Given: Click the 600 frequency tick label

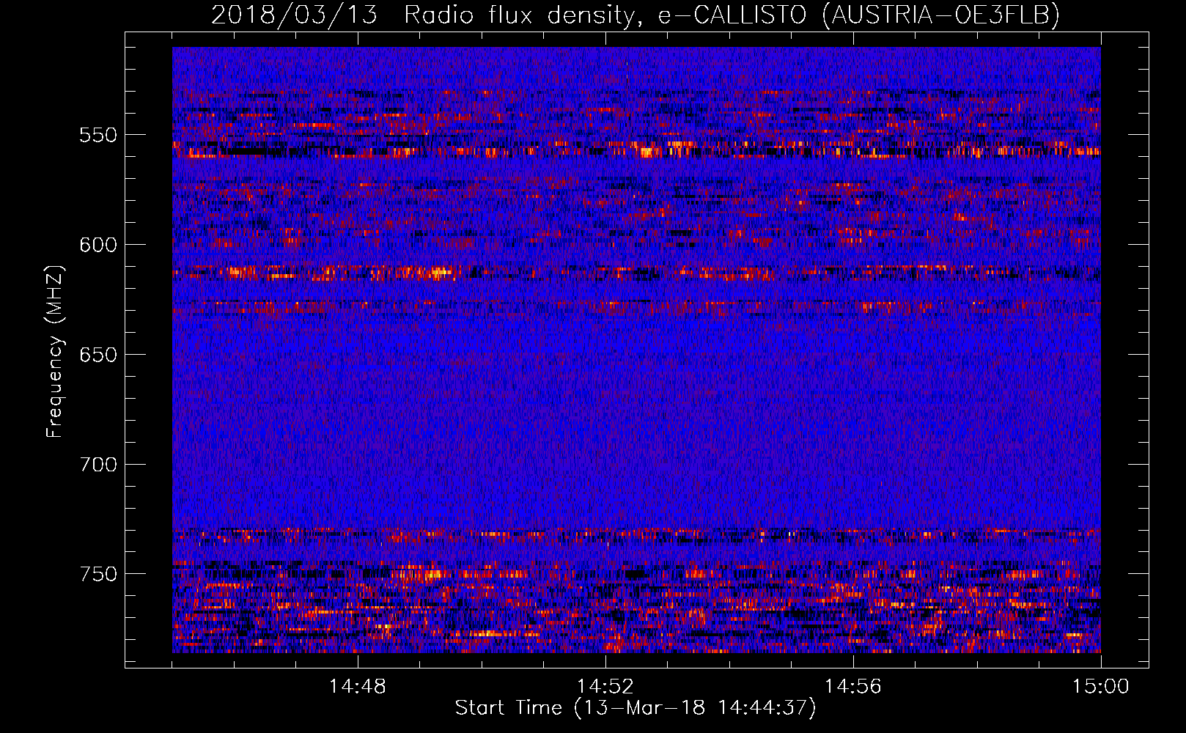Looking at the screenshot, I should coord(98,245).
